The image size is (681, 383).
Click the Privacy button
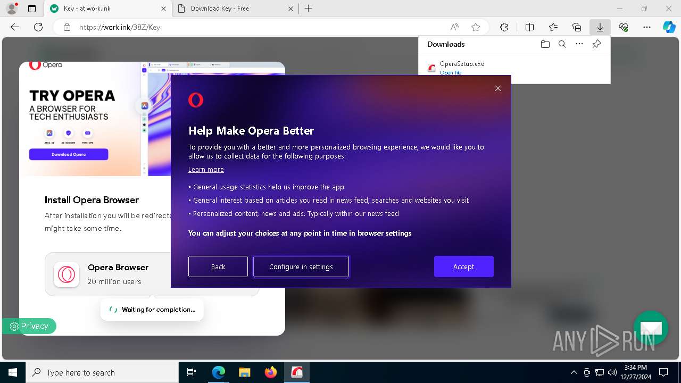tap(29, 326)
